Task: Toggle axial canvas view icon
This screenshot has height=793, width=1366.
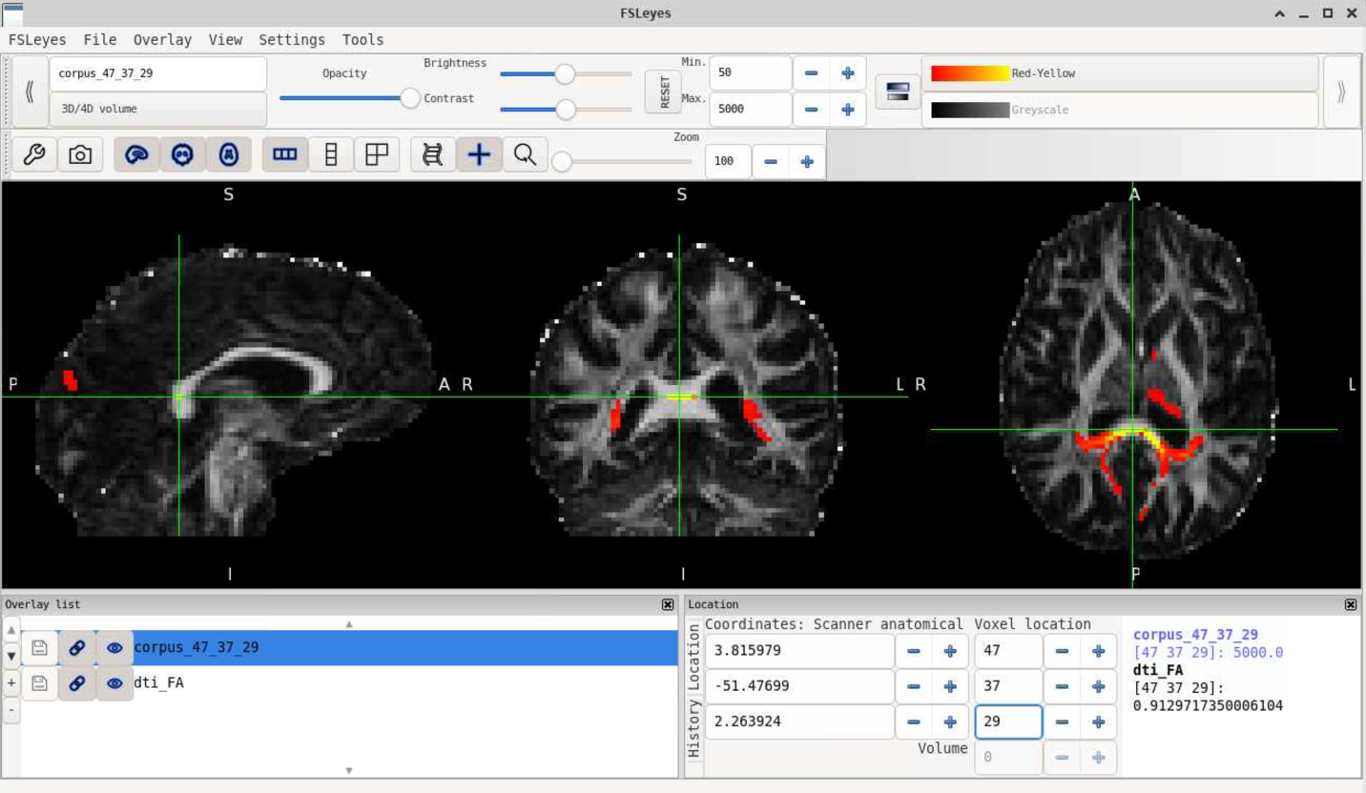Action: click(x=228, y=154)
